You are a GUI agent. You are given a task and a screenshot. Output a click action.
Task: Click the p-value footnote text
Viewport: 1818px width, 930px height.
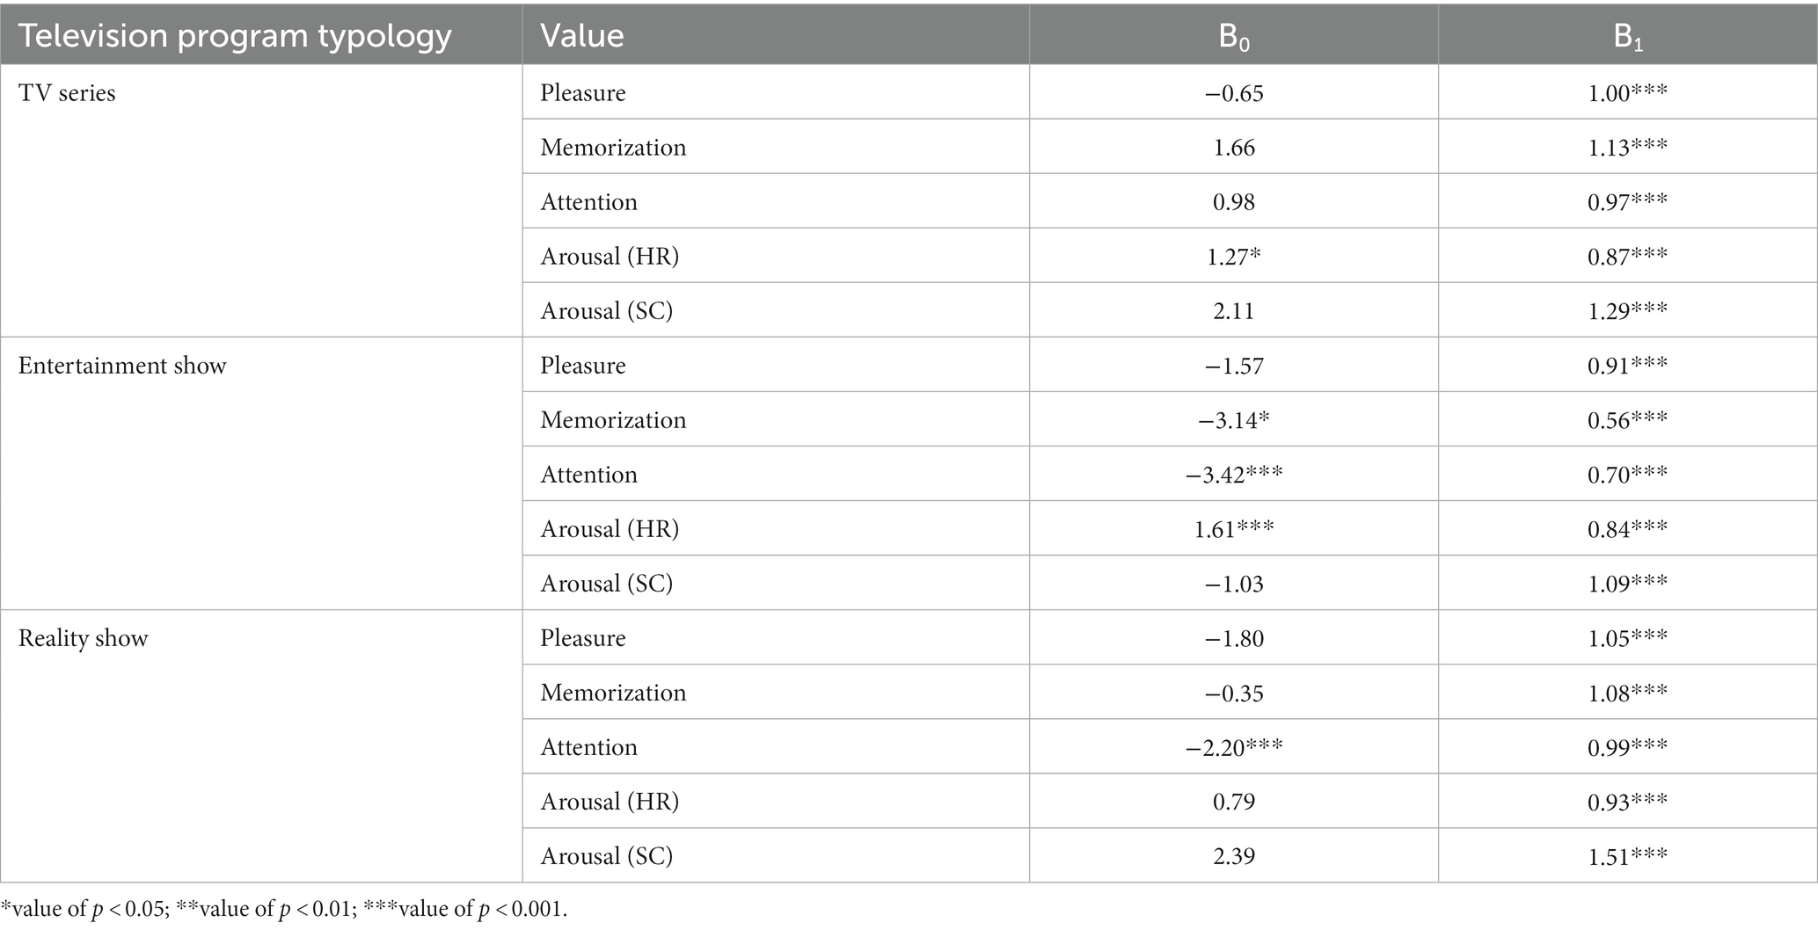click(x=284, y=909)
